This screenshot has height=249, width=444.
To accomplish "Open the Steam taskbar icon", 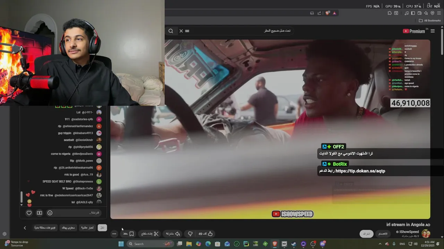I will click(x=294, y=244).
